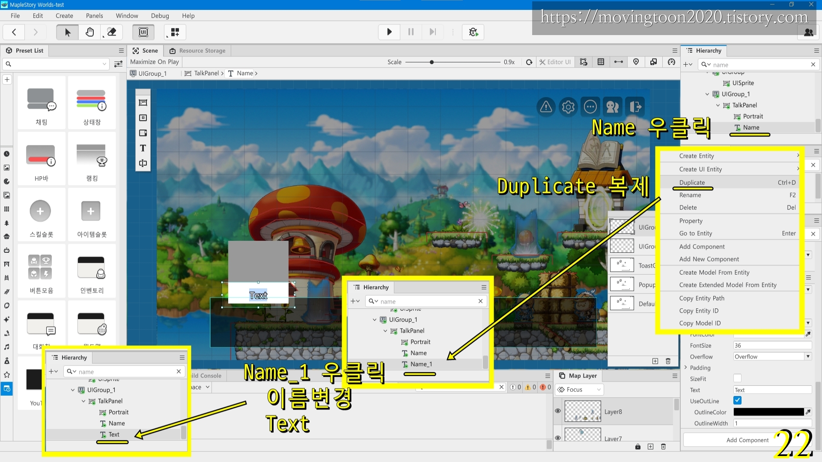Open the palette icon in scene toolbar
The width and height of the screenshot is (822, 462).
click(x=671, y=62)
